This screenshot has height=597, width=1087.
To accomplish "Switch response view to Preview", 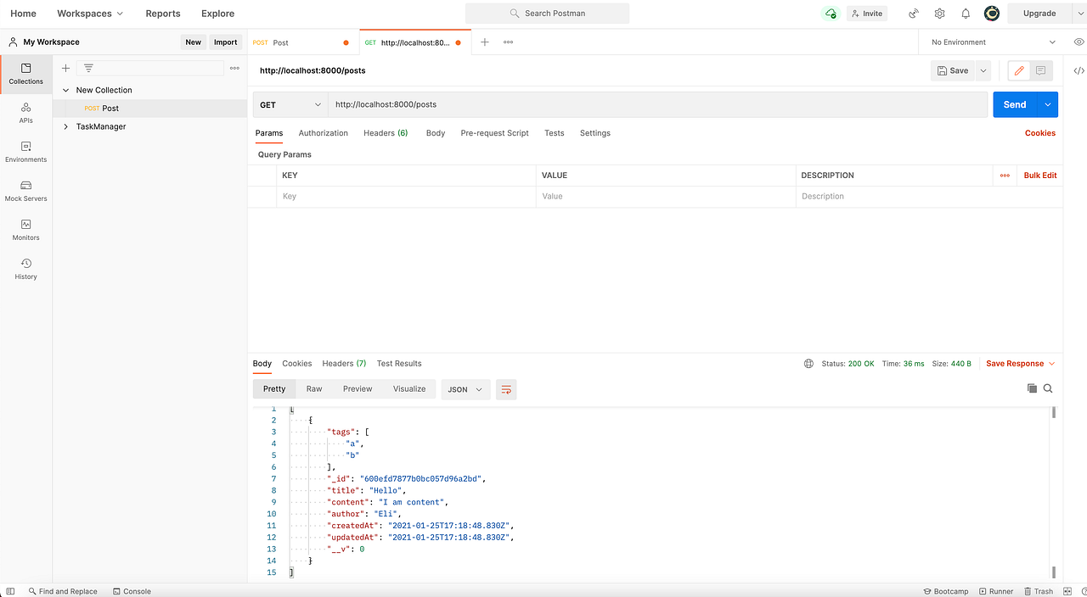I will pyautogui.click(x=357, y=388).
